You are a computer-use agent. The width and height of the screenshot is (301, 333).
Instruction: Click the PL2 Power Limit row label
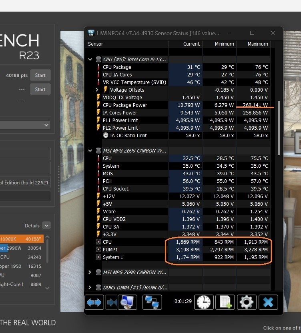[120, 128]
